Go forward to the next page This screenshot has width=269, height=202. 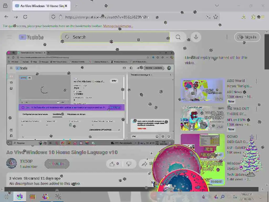pos(16,17)
